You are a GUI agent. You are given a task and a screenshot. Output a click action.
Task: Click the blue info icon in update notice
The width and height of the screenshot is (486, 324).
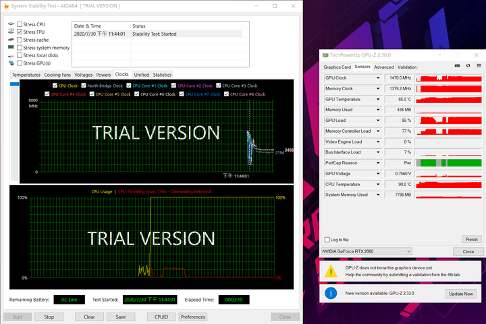[x=331, y=293]
